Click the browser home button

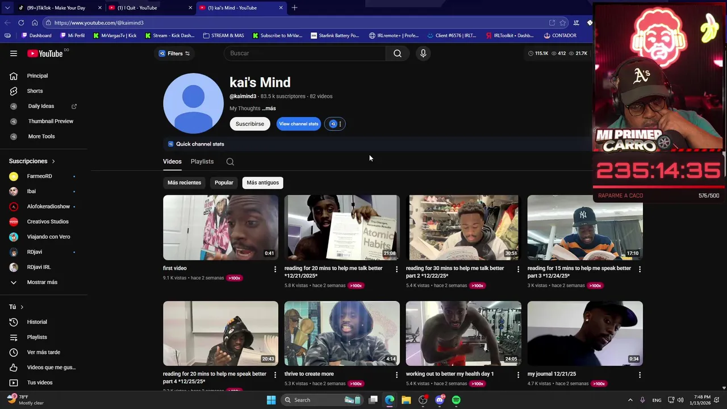pyautogui.click(x=35, y=23)
